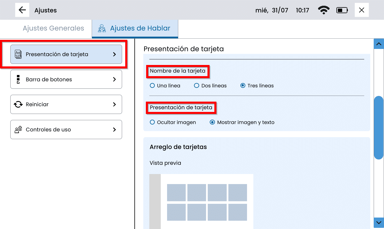Click the Presentación de tarjeta card icon

18,54
